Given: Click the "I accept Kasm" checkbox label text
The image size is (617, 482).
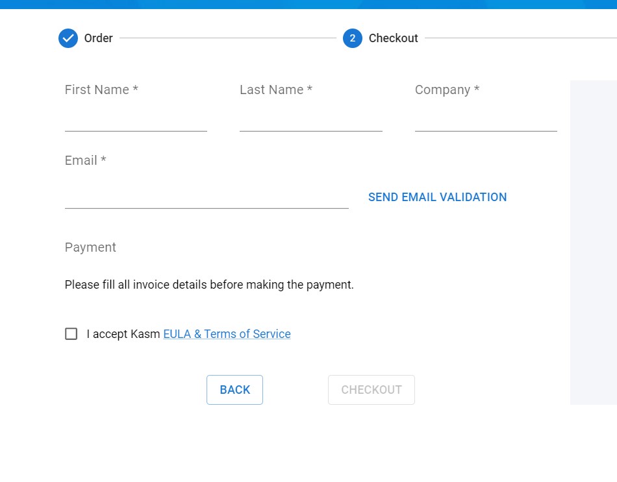Looking at the screenshot, I should point(123,334).
